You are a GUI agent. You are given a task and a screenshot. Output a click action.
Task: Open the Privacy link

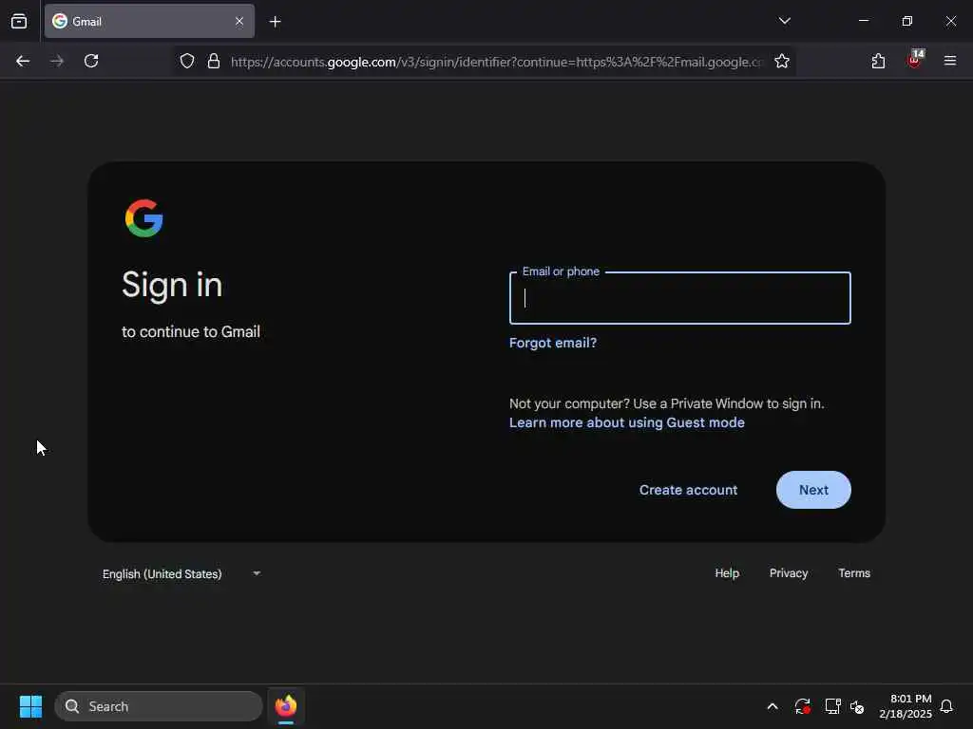tap(788, 573)
